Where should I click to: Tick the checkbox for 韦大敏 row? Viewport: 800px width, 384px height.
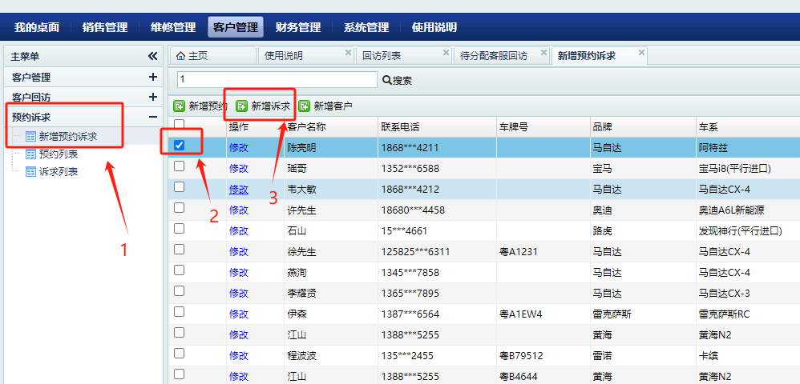(180, 187)
